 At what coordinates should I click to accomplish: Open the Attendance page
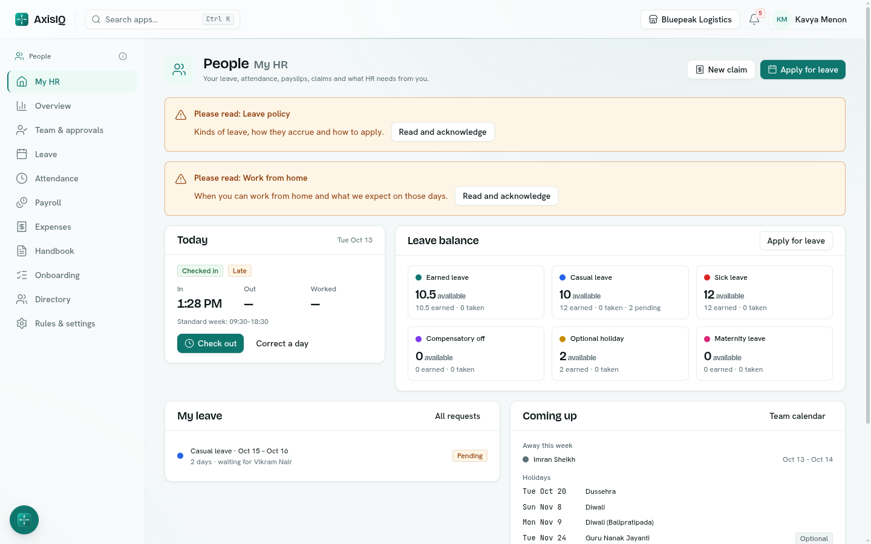(73, 178)
